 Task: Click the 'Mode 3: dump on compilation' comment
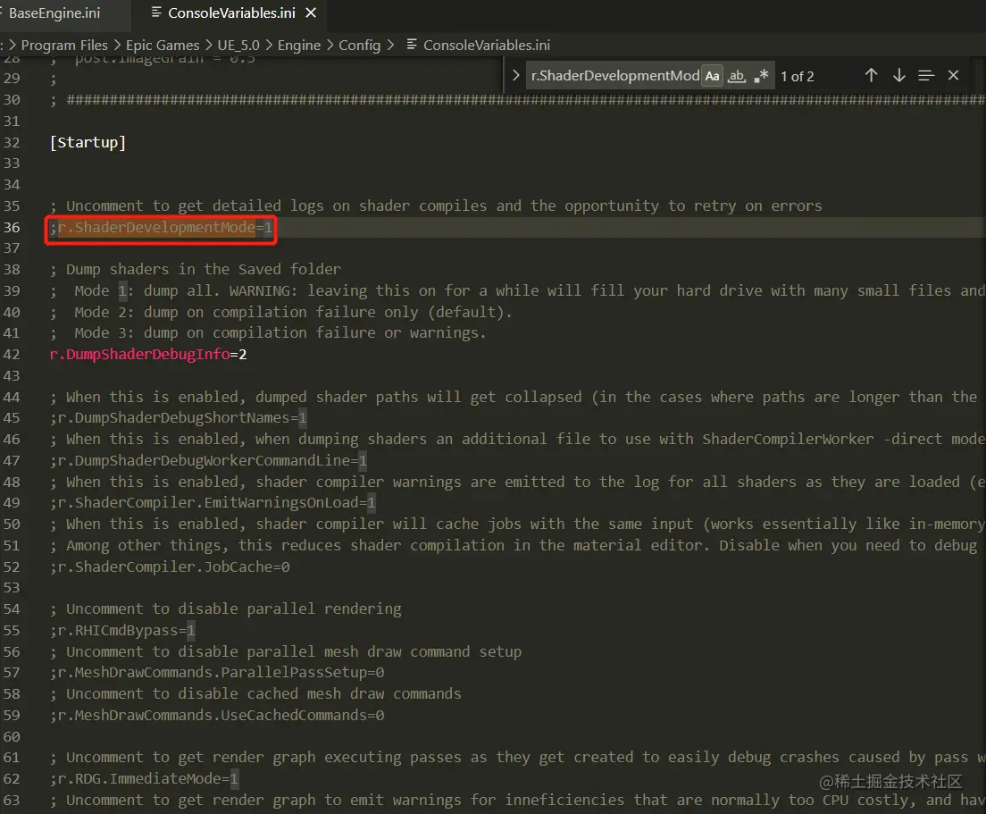[268, 332]
